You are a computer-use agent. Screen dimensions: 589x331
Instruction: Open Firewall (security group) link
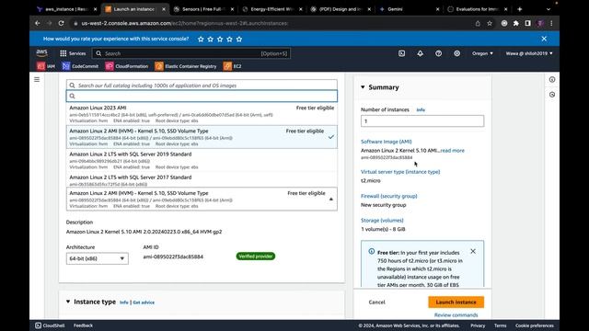coord(388,196)
